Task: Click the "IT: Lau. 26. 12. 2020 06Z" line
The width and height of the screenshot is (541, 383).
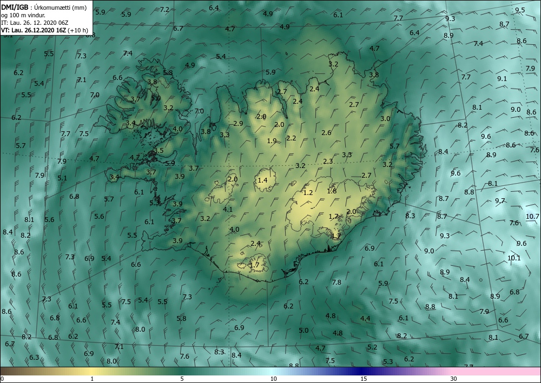Action: pyautogui.click(x=35, y=23)
